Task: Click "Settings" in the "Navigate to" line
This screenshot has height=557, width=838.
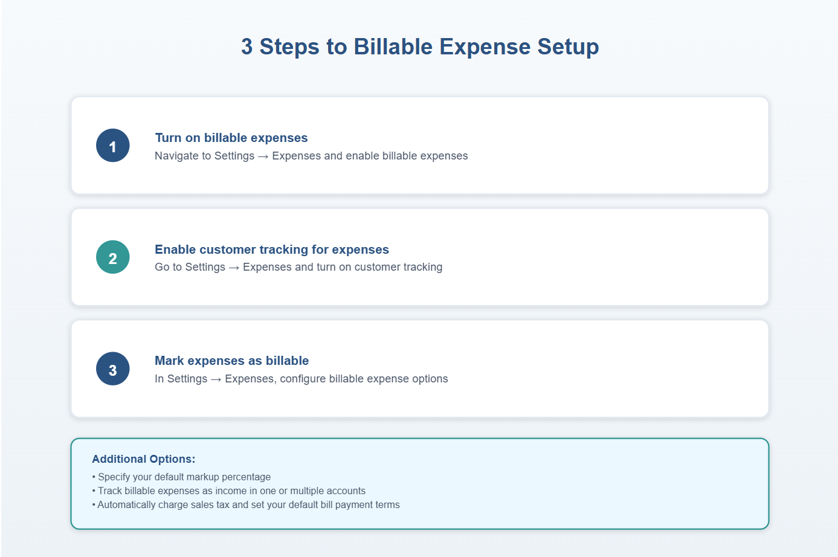Action: pyautogui.click(x=234, y=156)
